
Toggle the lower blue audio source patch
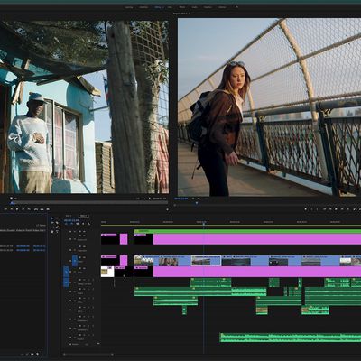pos(66,282)
